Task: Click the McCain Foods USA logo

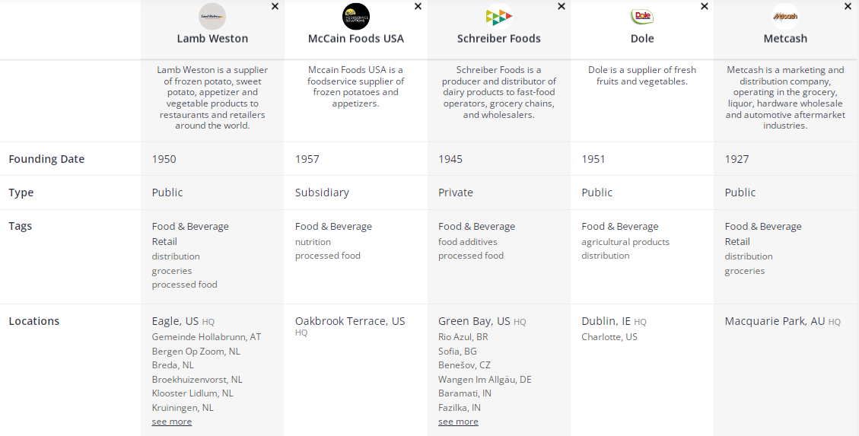Action: click(355, 16)
